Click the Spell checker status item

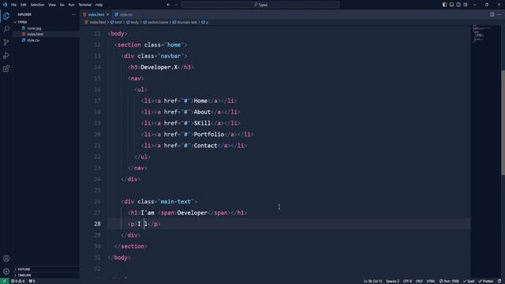point(469,281)
